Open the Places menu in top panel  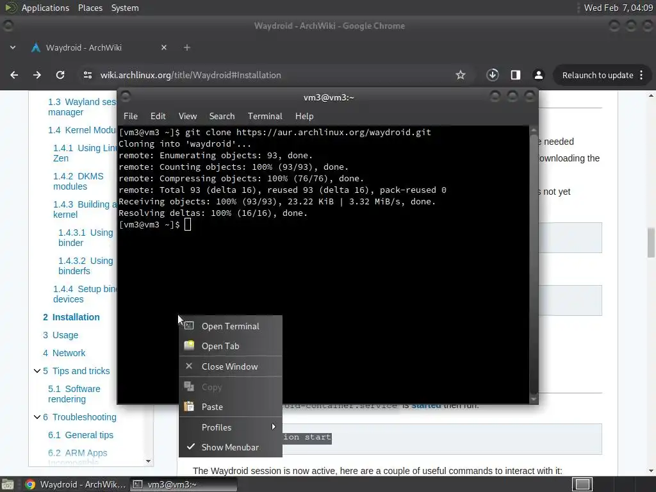click(90, 8)
